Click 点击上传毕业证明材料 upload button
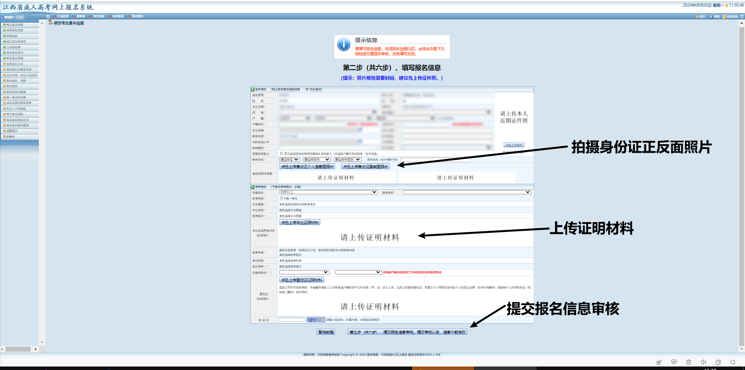Viewport: 745px width, 370px height. coord(300,222)
